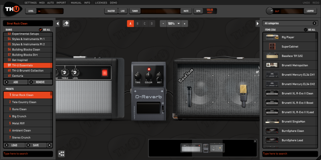Choose the BurnSphere Lead amp icon
This screenshot has height=160, width=321.
tap(272, 140)
